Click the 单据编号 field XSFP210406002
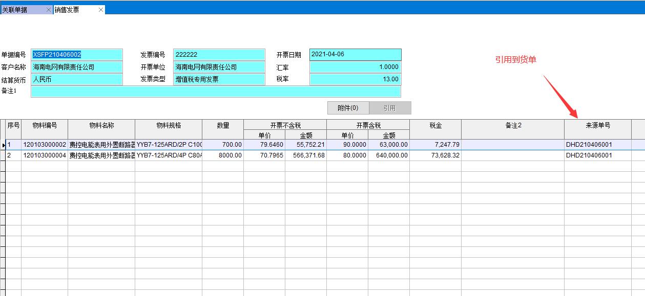The width and height of the screenshot is (645, 296). [x=77, y=55]
